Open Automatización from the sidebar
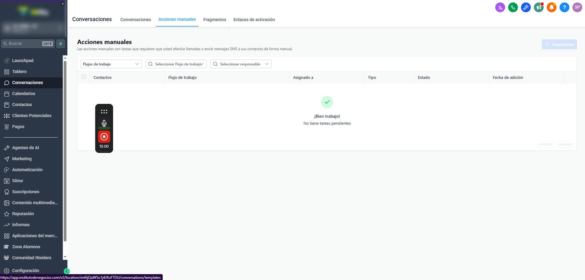 [x=31, y=170]
